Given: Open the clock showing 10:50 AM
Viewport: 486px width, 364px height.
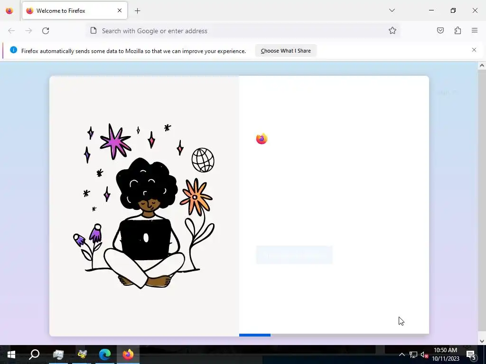Looking at the screenshot, I should click(445, 355).
